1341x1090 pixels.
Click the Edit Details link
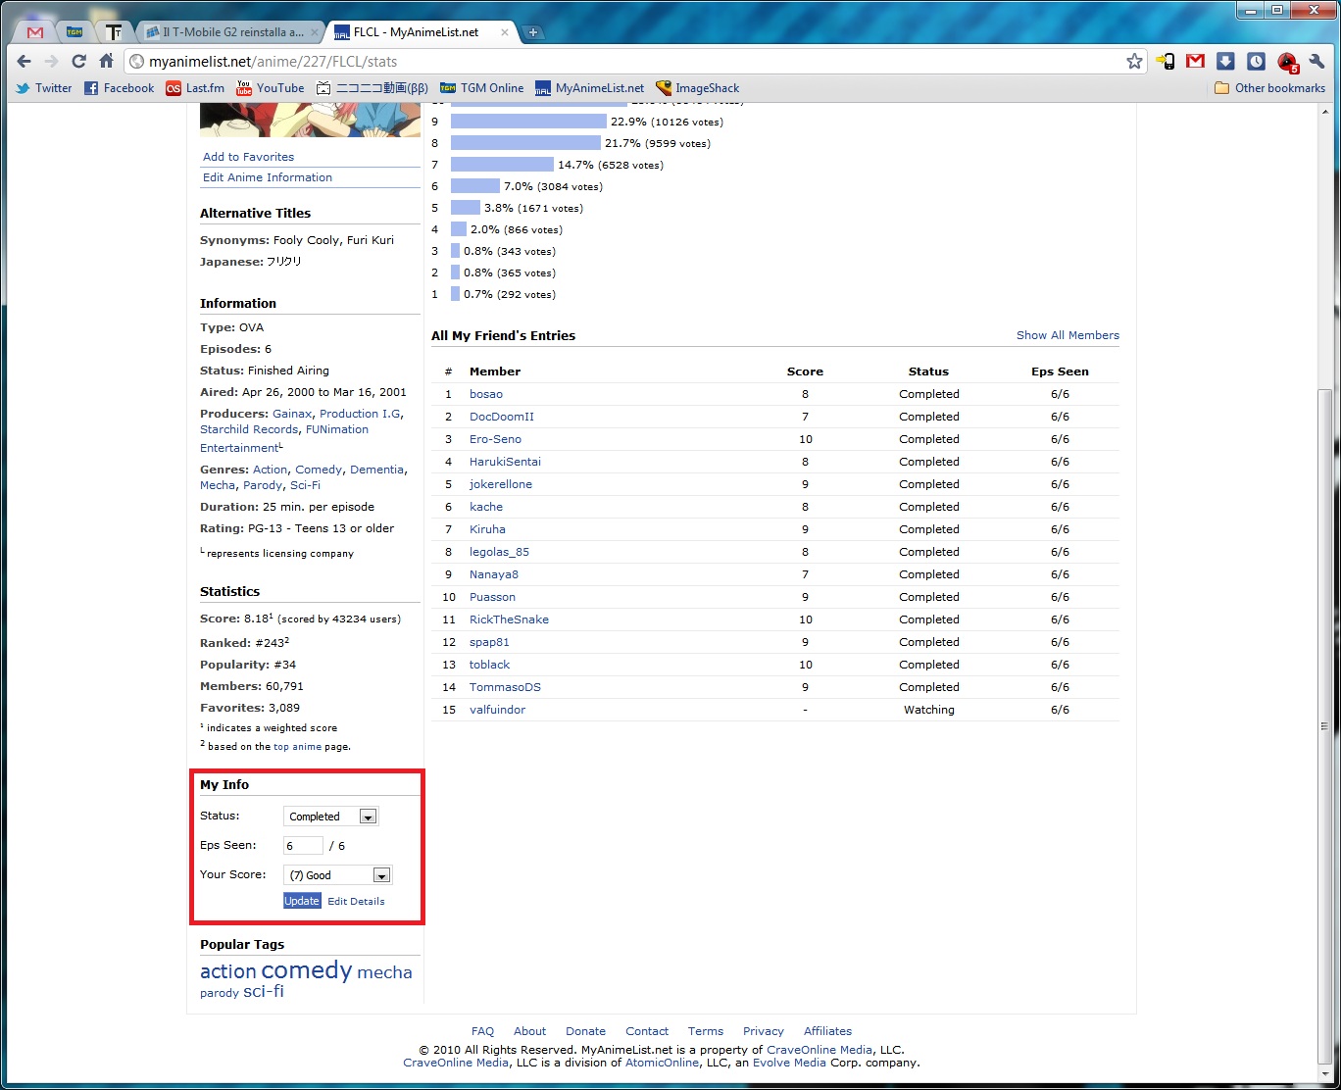click(356, 901)
